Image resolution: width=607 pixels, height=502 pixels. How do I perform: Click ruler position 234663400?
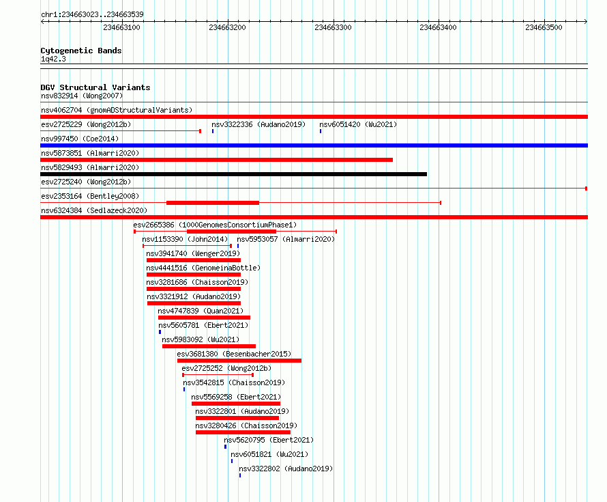tap(439, 27)
